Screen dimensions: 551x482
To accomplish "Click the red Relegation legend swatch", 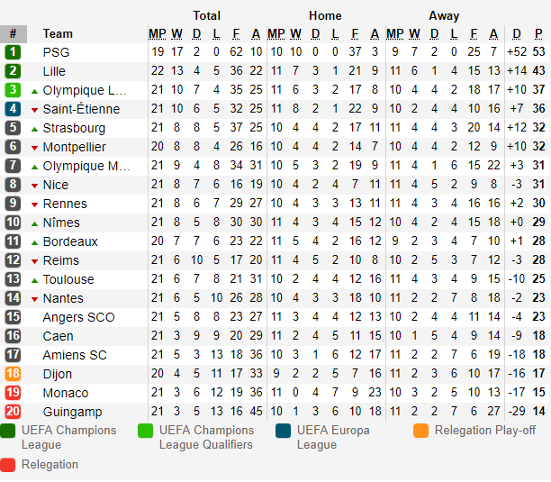I will click(x=8, y=465).
